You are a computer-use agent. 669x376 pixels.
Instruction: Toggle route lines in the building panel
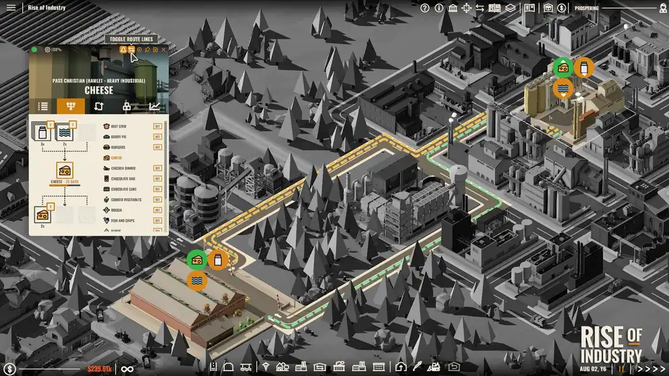(131, 50)
